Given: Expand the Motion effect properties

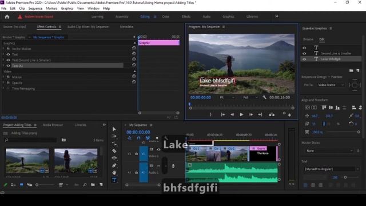Looking at the screenshot, I should pyautogui.click(x=3, y=77).
